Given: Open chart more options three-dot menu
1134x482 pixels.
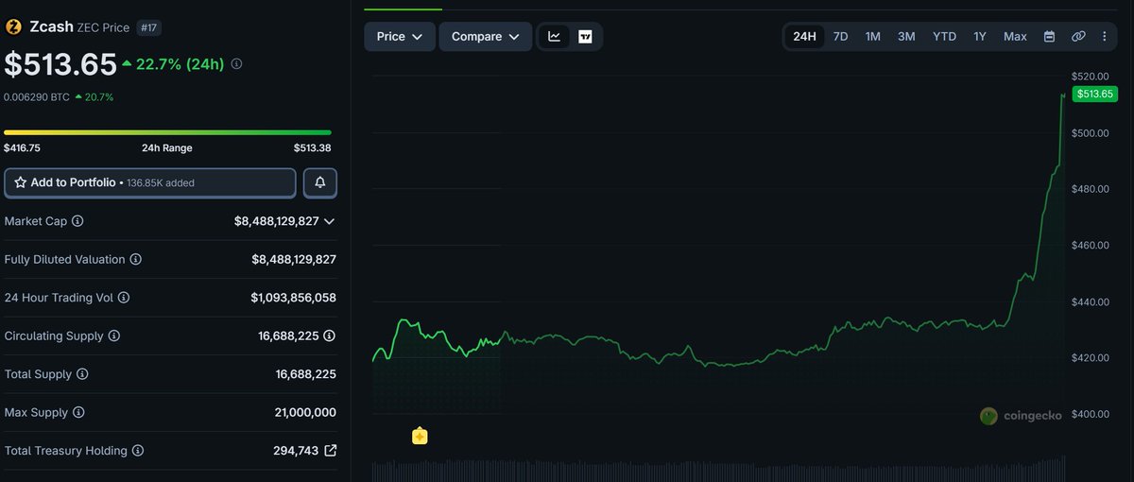Looking at the screenshot, I should pos(1107,37).
